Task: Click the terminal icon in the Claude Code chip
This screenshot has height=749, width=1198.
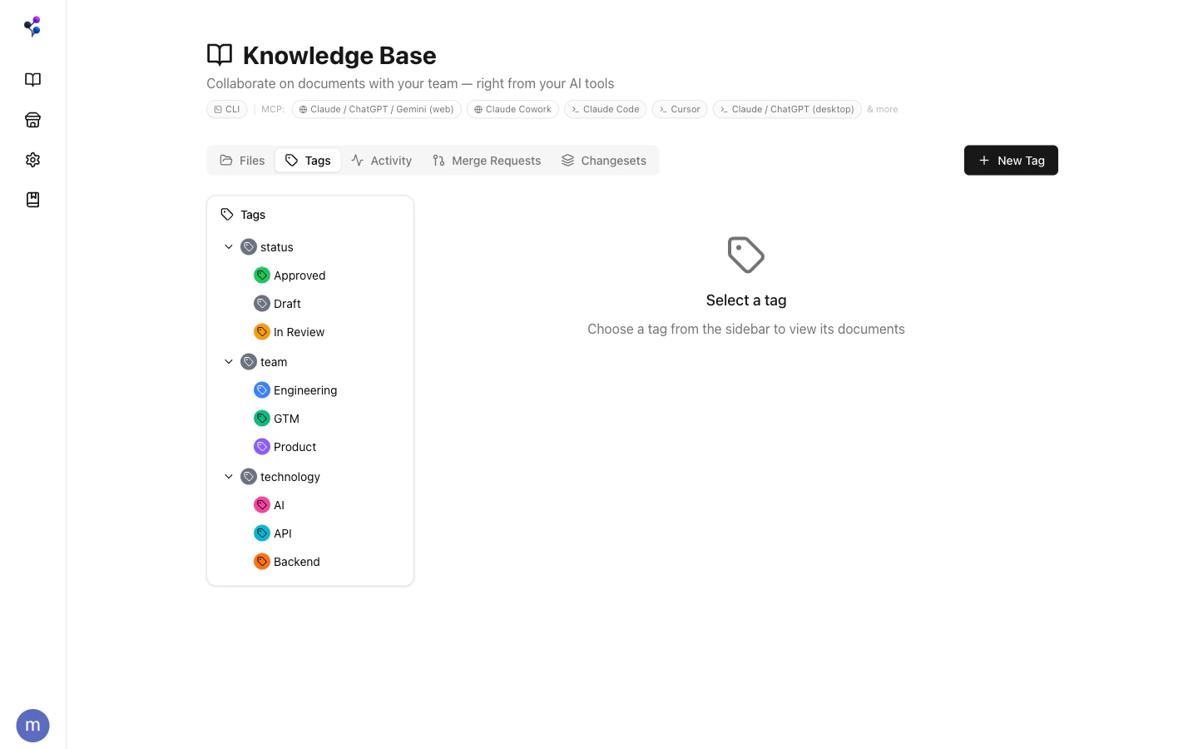Action: (574, 108)
